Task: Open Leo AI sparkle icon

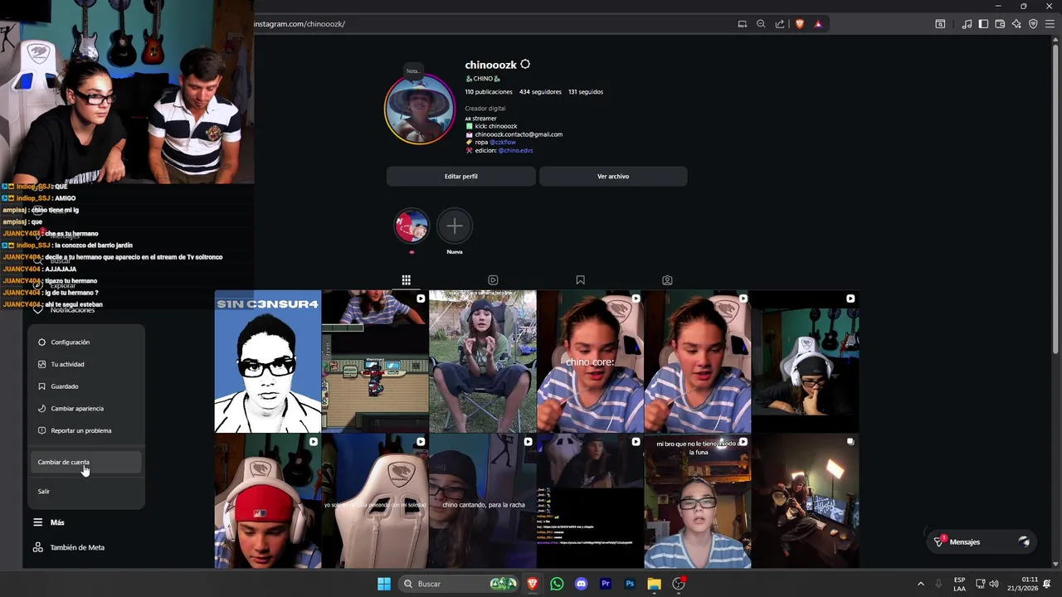Action: tap(1016, 24)
